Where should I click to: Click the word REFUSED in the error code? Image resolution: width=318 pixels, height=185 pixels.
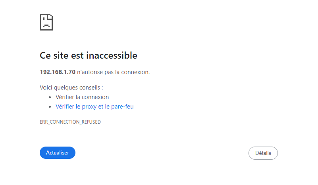click(91, 122)
